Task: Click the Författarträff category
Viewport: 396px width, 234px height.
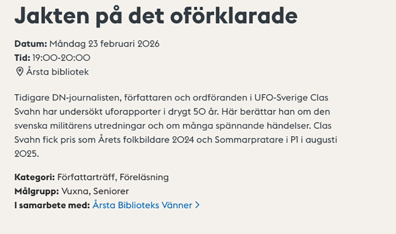Action: (x=87, y=177)
